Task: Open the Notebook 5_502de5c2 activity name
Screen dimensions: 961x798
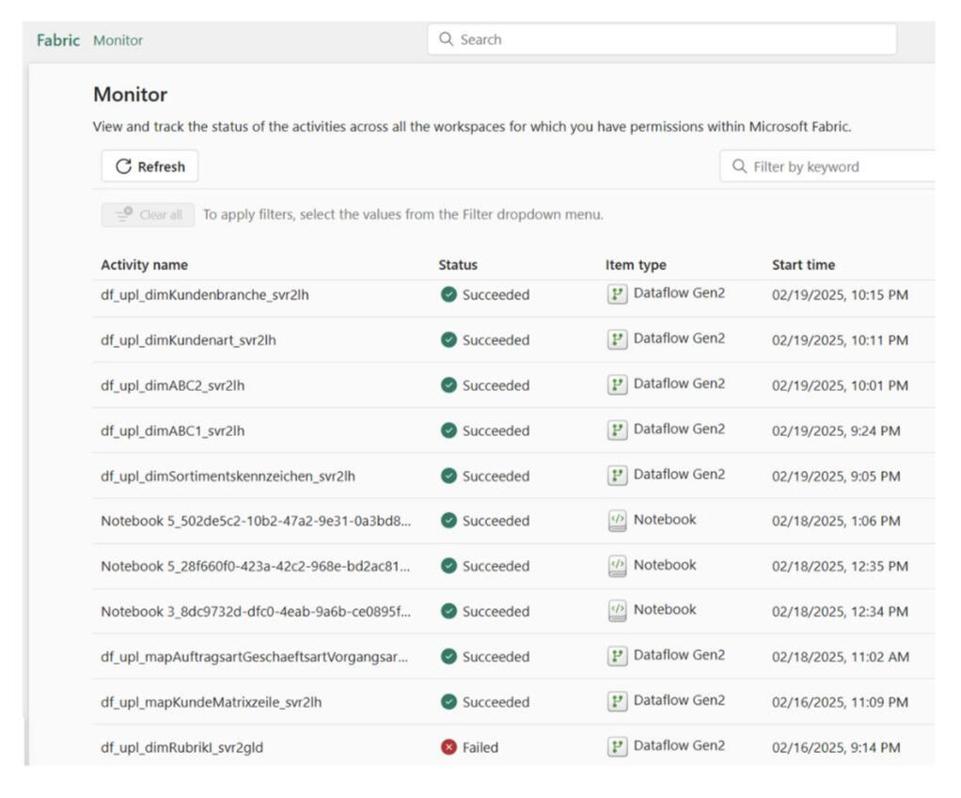Action: tap(256, 521)
